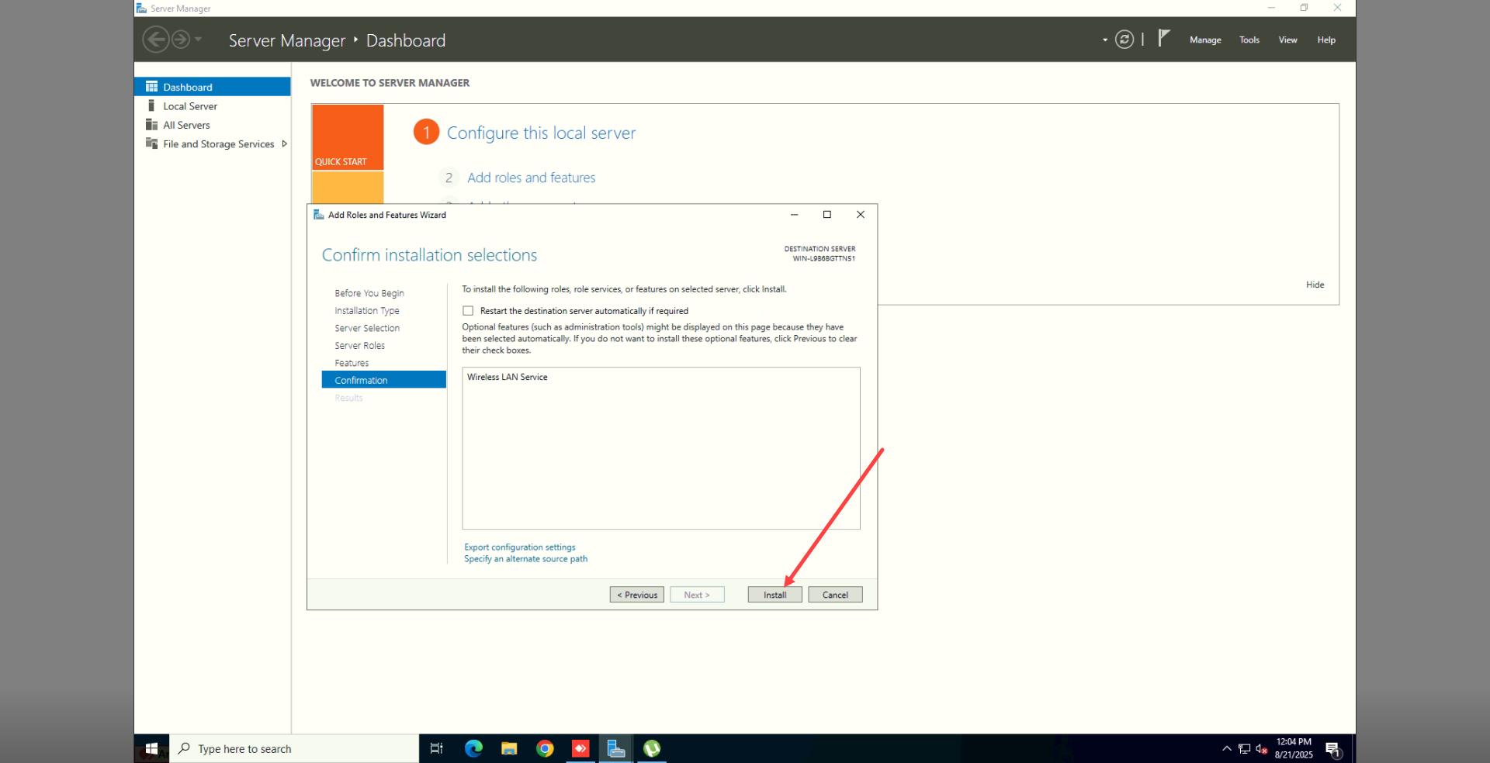Enable automatic restart of destination server
1490x763 pixels.
468,311
